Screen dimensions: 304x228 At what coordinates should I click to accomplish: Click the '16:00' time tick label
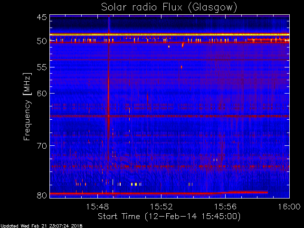[289, 207]
